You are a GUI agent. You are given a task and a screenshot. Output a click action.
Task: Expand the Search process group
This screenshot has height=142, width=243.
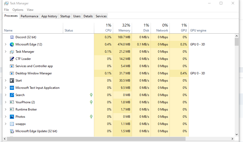pyautogui.click(x=6, y=95)
